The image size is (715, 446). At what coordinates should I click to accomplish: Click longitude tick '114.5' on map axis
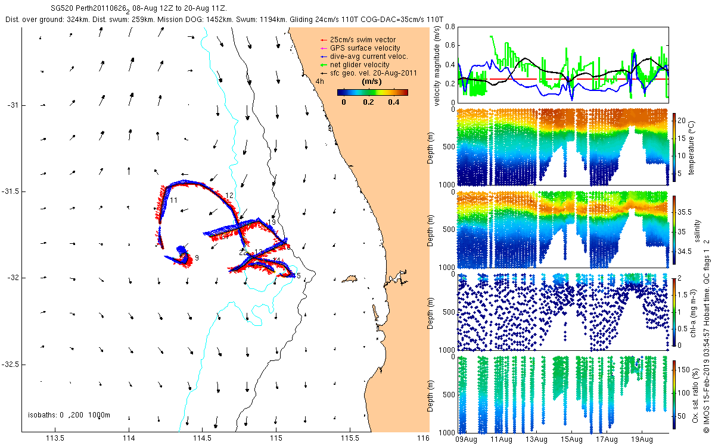pos(202,439)
